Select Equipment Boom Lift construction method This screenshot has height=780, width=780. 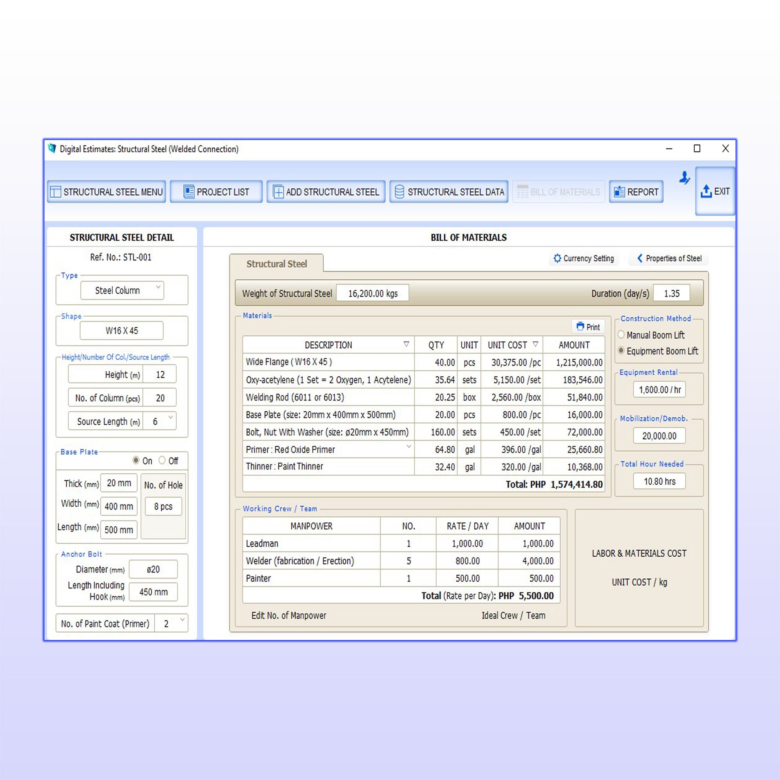(621, 351)
